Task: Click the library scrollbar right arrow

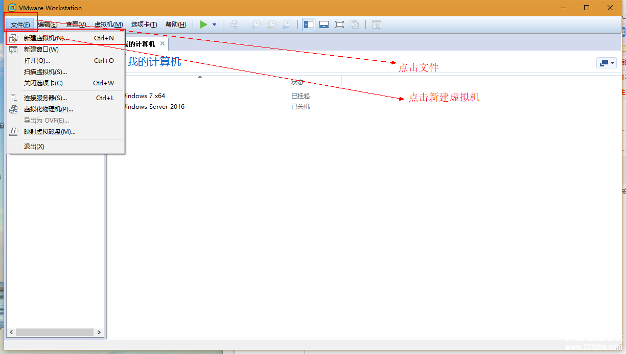Action: pos(99,333)
